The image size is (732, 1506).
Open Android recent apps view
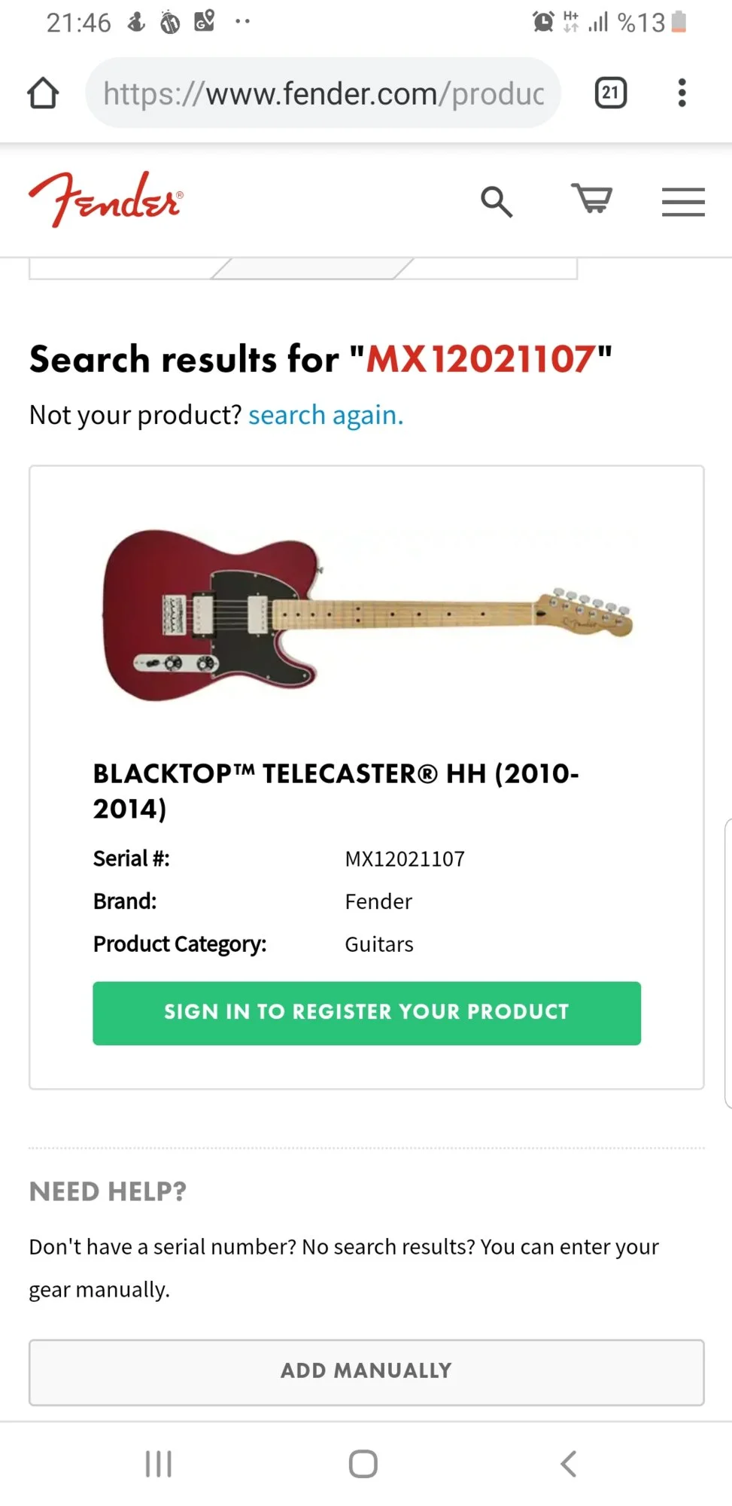[x=159, y=1464]
